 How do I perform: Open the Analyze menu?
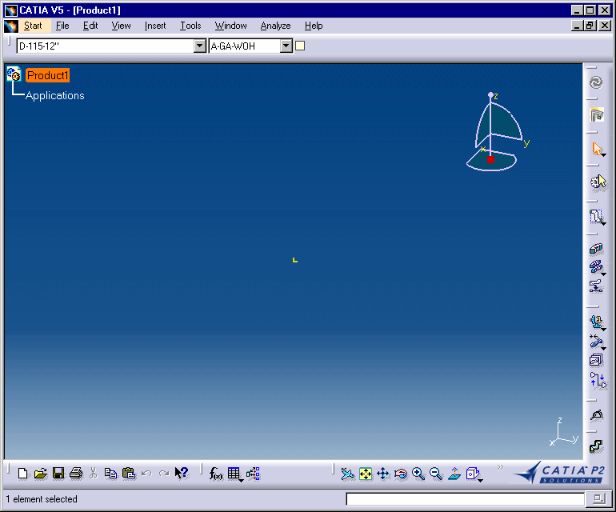coord(275,26)
